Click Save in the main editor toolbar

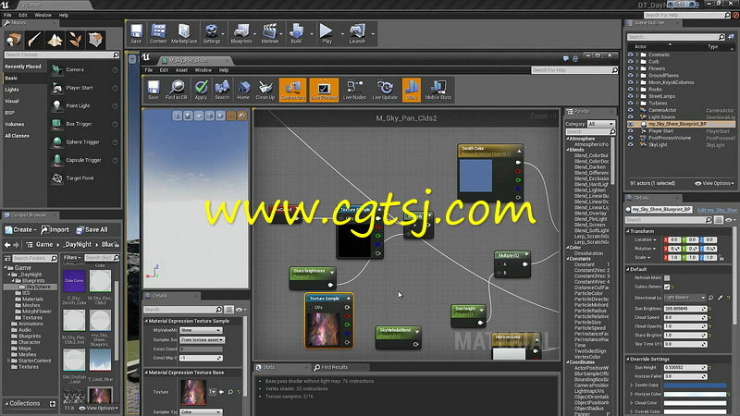[x=136, y=34]
